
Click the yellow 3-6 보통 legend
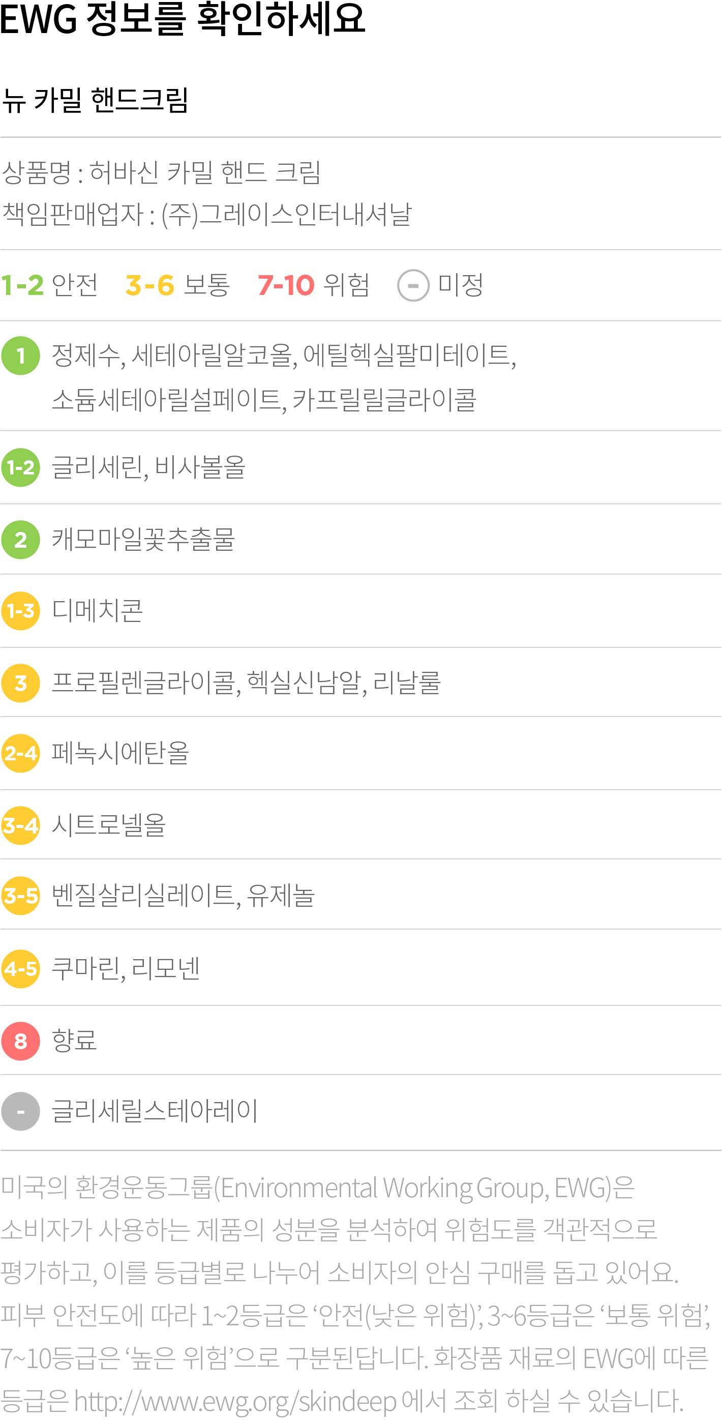(177, 285)
